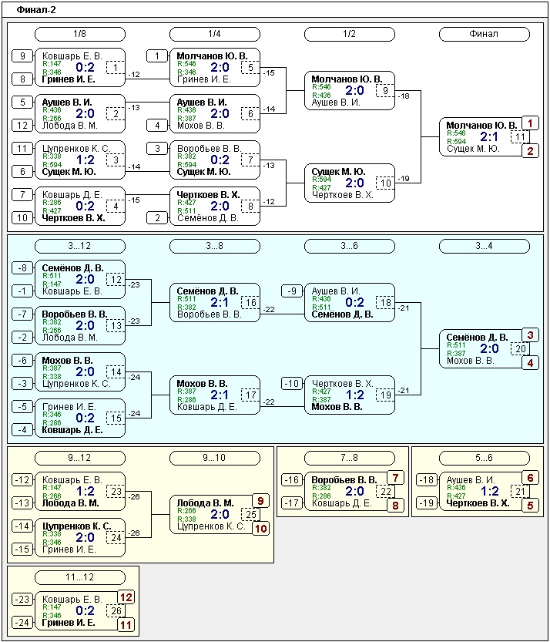The image size is (550, 642).
Task: Click the 2:1 score in final match
Action: (x=489, y=136)
